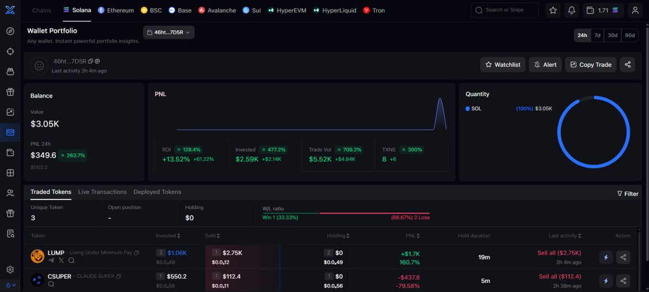Click the SOL blue legend dot

click(x=468, y=108)
